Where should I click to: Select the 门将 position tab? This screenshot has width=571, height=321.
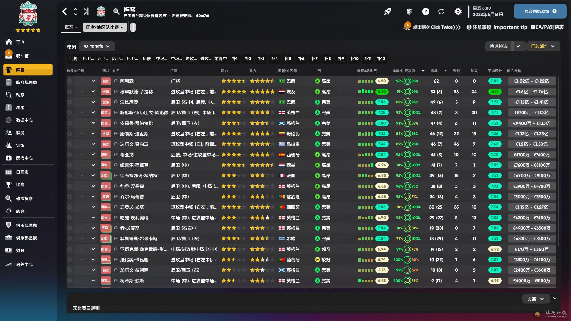point(73,59)
